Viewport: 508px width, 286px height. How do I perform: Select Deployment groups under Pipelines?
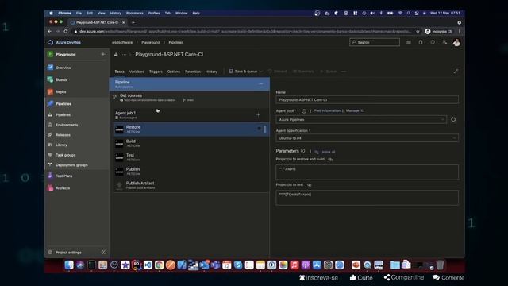coord(71,165)
